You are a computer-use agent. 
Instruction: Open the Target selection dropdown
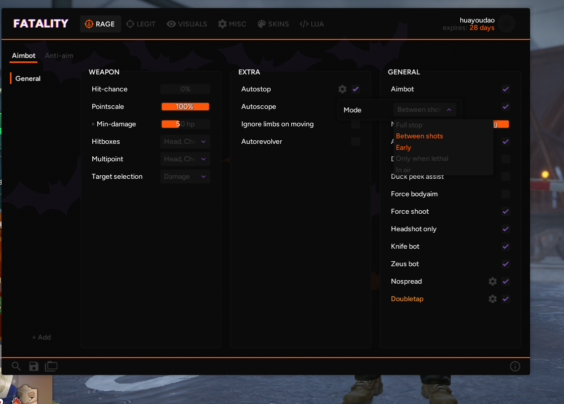[185, 177]
